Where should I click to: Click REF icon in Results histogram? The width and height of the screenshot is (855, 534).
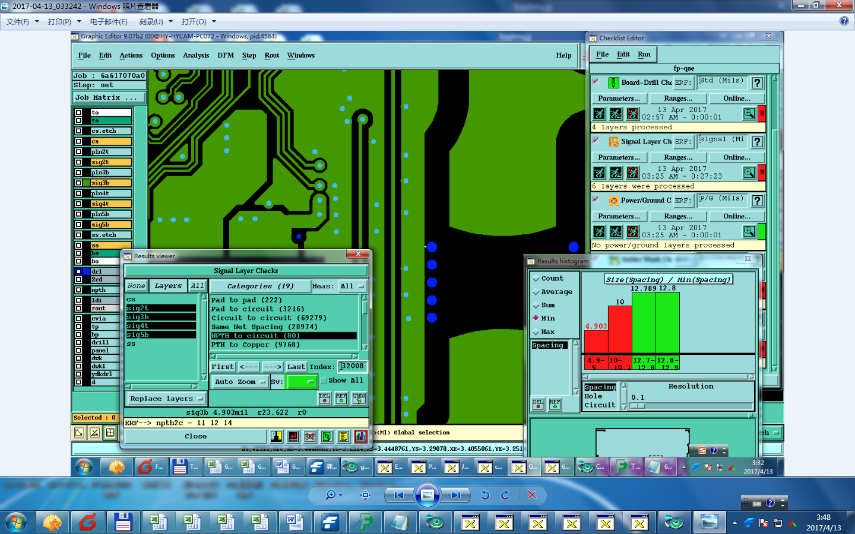[x=555, y=404]
